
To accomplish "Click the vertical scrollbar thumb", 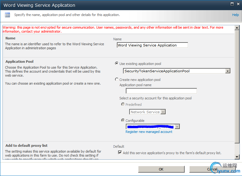I will click(237, 86).
